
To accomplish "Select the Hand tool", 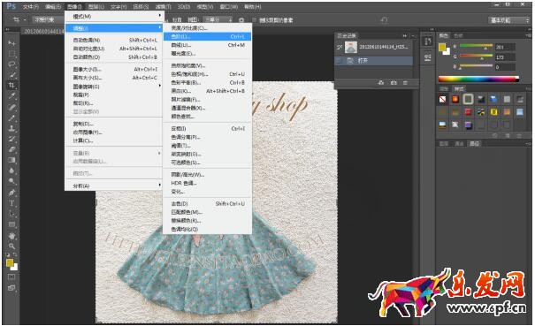I will point(12,236).
